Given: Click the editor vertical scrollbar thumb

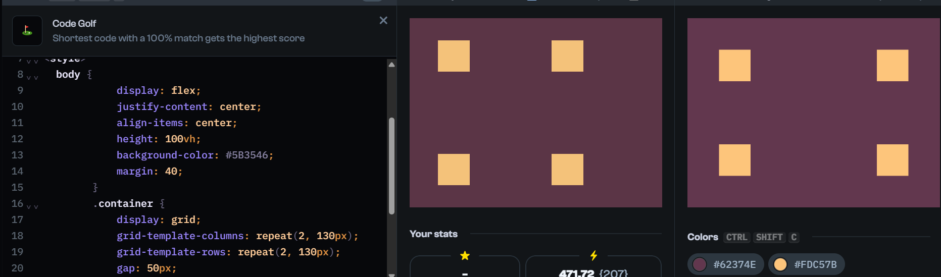Looking at the screenshot, I should point(391,165).
